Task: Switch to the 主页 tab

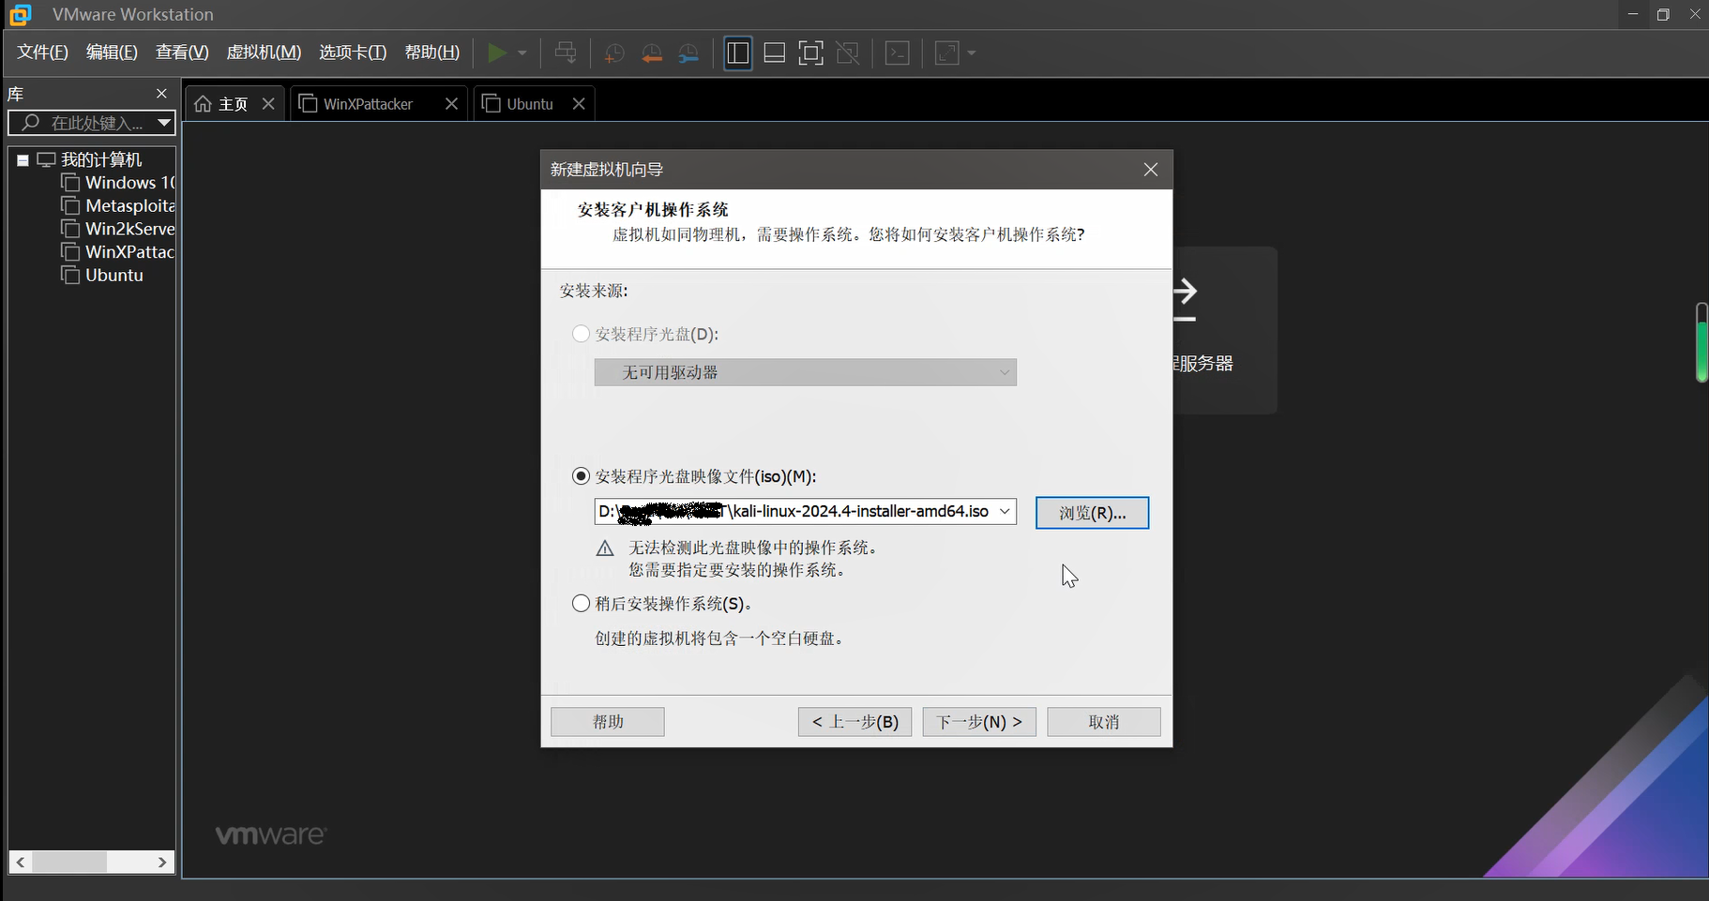Action: (234, 104)
